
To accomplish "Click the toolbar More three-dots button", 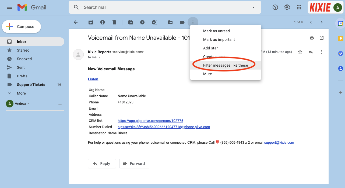I will (x=193, y=22).
